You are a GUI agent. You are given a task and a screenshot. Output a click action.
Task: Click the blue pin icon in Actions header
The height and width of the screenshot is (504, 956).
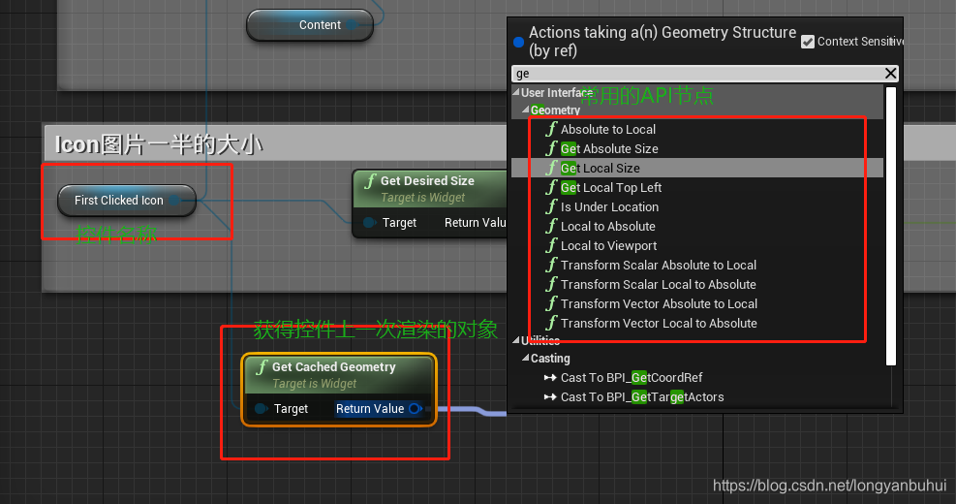click(x=519, y=42)
